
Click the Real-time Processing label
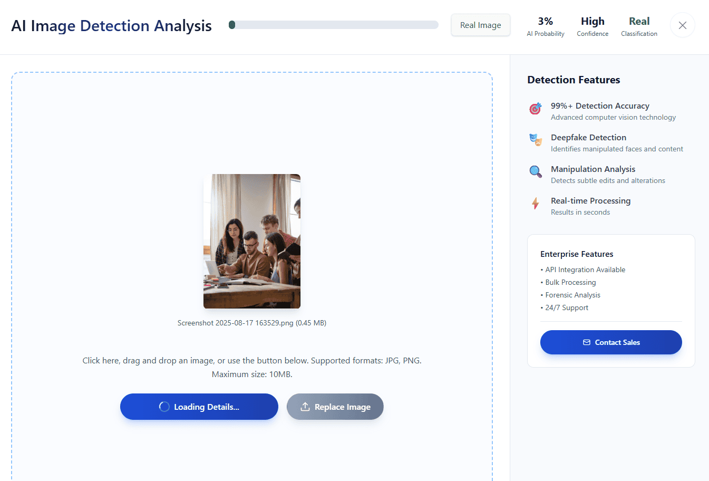pyautogui.click(x=590, y=201)
